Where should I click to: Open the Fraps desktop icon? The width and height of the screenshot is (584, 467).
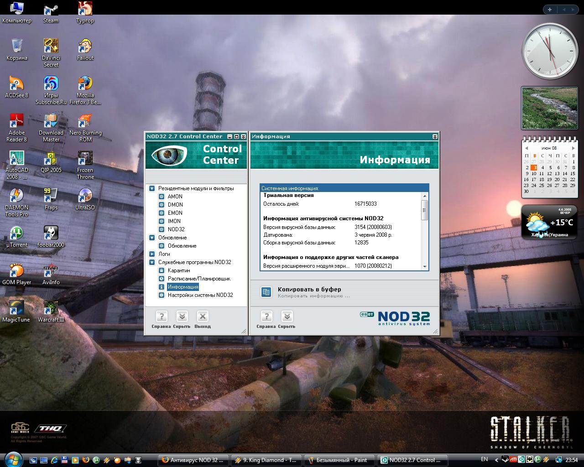(51, 200)
